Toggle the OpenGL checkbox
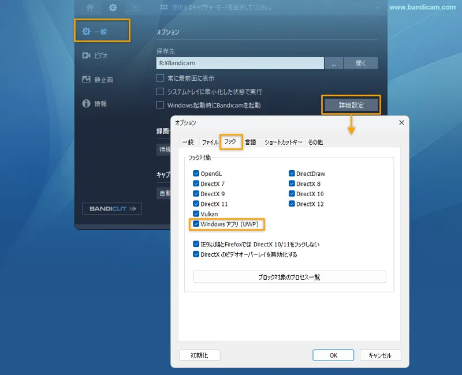Screen dimensions: 462x375 tap(196, 174)
